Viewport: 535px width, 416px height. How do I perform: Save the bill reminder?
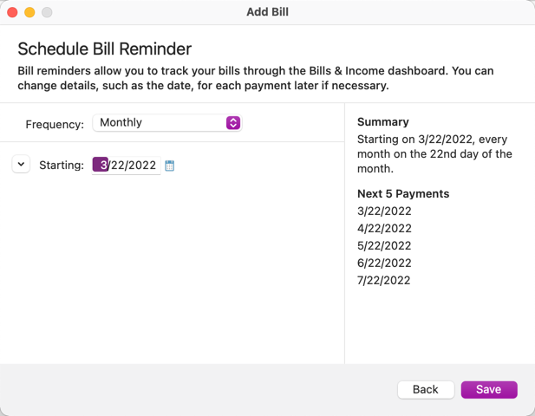point(488,389)
